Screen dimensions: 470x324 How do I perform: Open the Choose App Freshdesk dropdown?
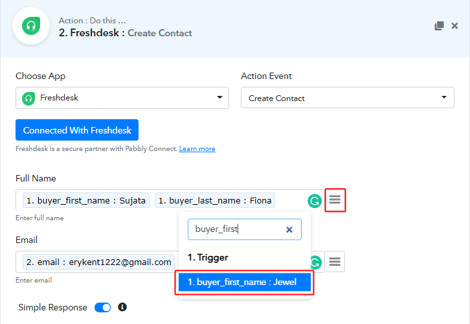(x=122, y=98)
